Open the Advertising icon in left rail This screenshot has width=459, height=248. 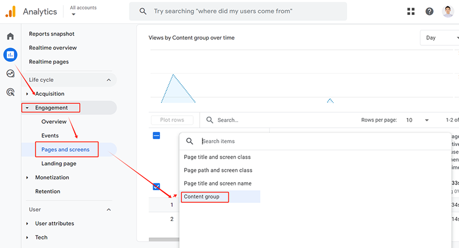point(10,92)
